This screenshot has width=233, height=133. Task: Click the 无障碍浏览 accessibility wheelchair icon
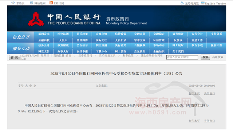coord(182,3)
